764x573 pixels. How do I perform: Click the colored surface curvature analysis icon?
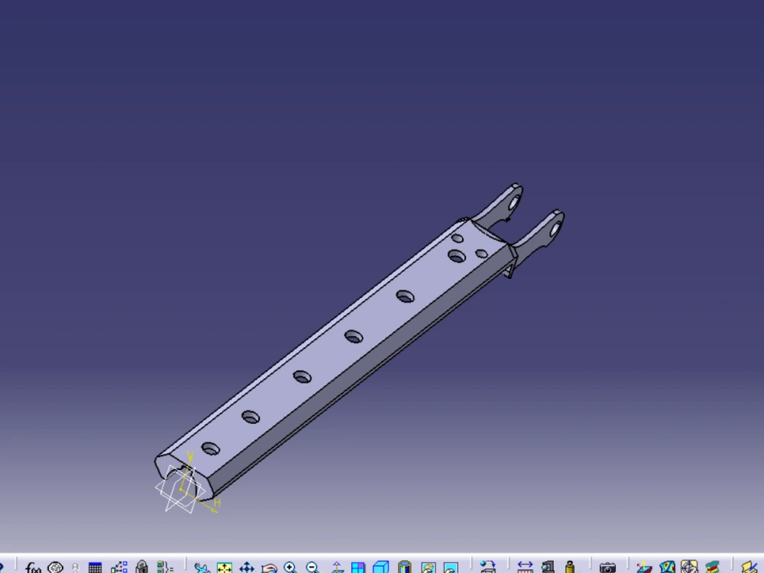click(x=667, y=568)
